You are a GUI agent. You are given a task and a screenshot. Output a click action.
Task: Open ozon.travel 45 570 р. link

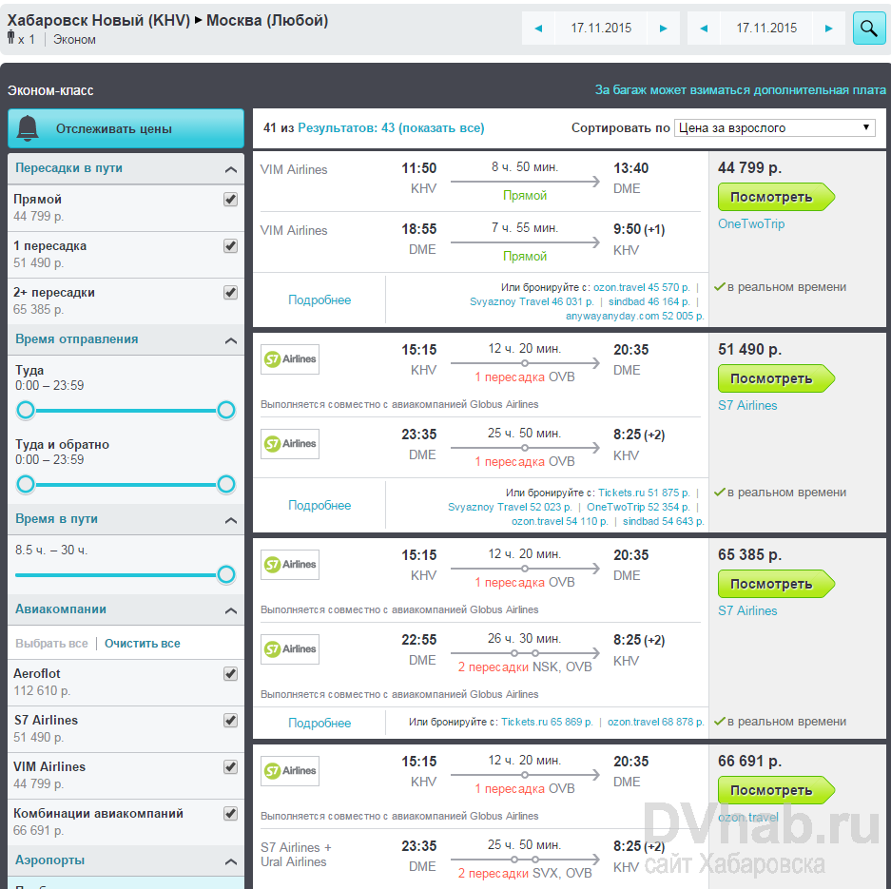642,287
